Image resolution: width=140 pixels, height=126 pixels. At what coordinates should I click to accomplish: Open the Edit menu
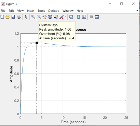point(11,11)
